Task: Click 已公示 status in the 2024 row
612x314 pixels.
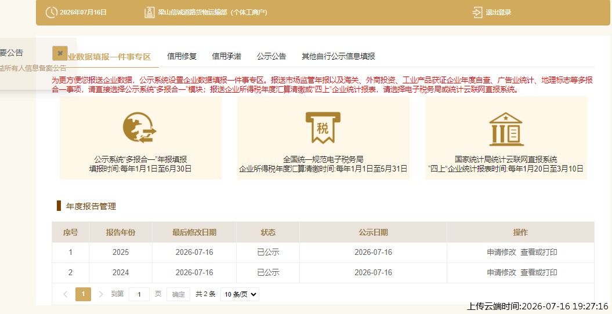Action: point(268,272)
